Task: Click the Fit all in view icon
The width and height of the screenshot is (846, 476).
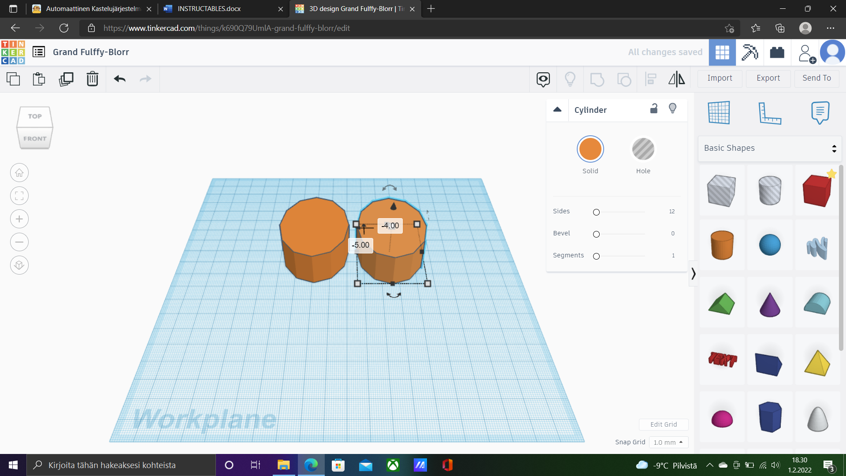Action: coord(19,196)
